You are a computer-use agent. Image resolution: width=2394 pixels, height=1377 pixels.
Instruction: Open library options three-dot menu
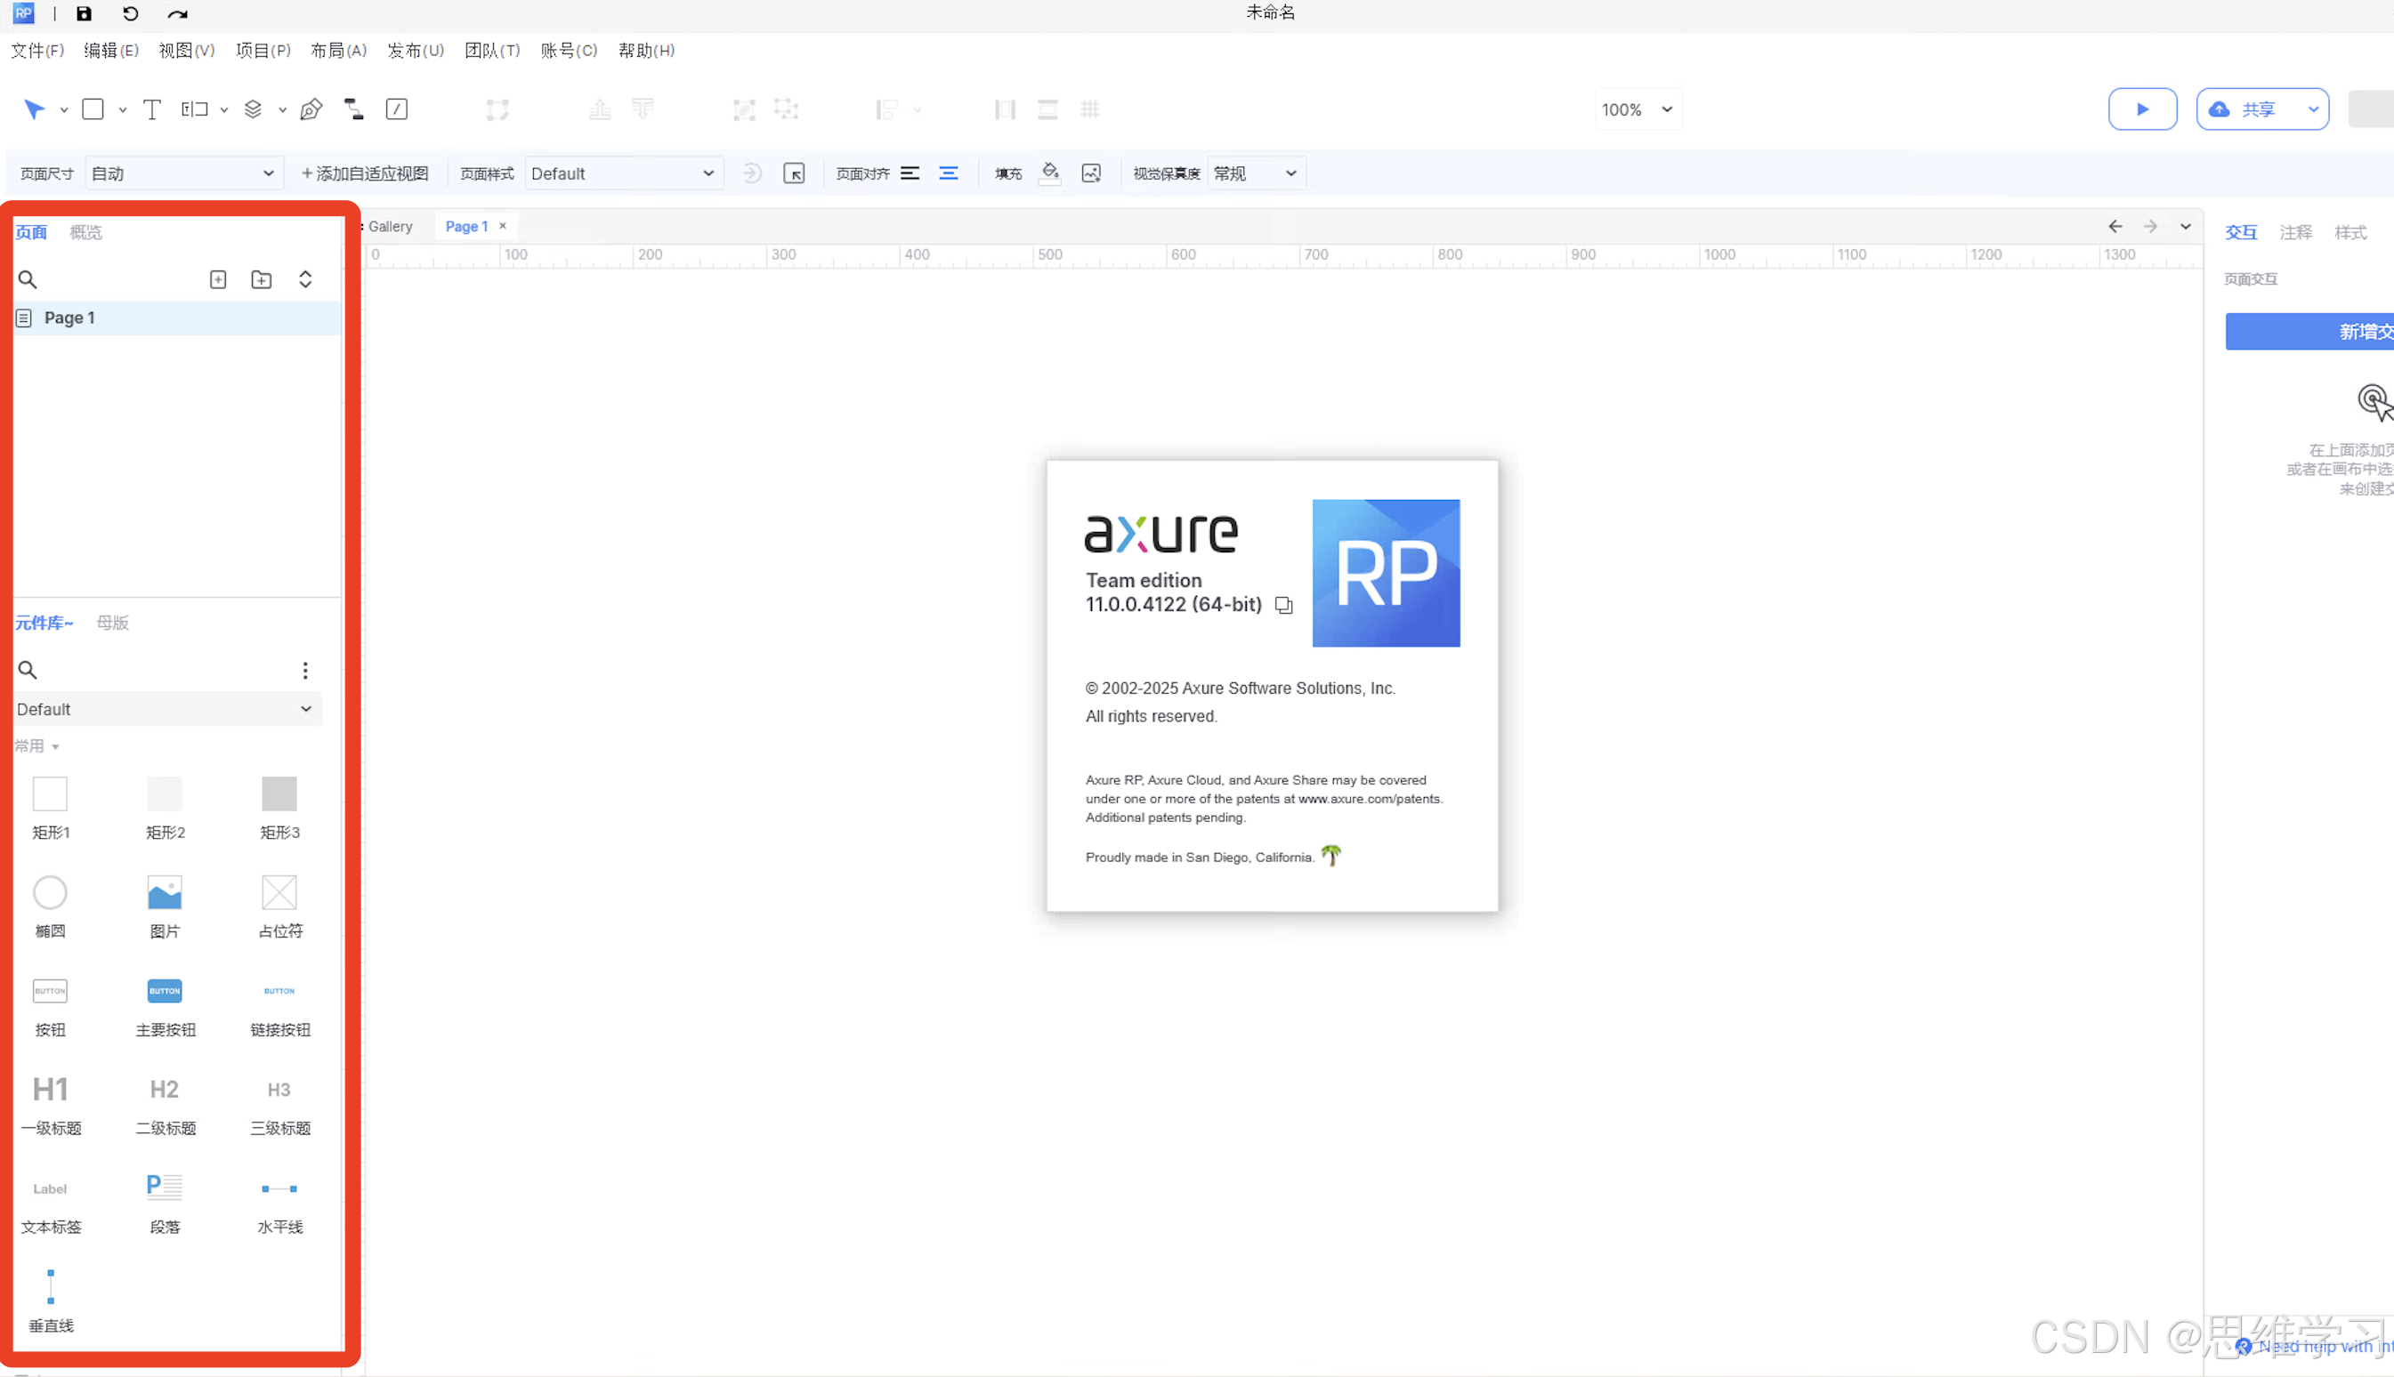click(x=304, y=671)
